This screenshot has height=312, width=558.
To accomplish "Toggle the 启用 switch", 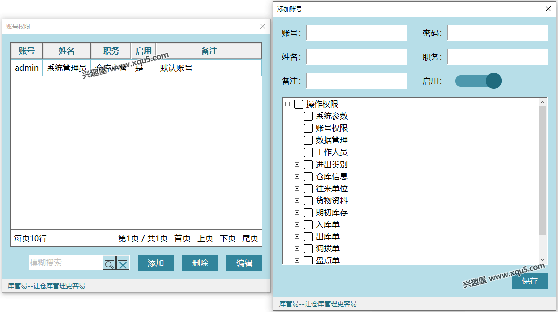I will click(x=478, y=81).
